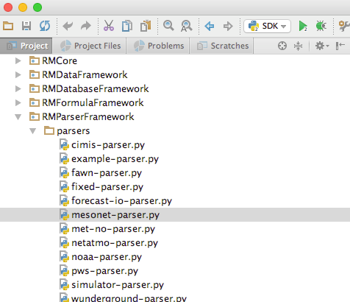Screen dimensions: 350x302
Task: Open the Problems tab
Action: pos(159,46)
